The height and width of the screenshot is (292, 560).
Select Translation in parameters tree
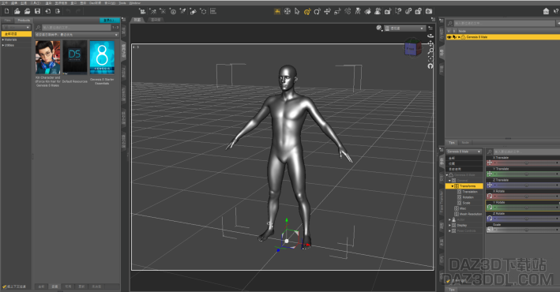tap(470, 192)
